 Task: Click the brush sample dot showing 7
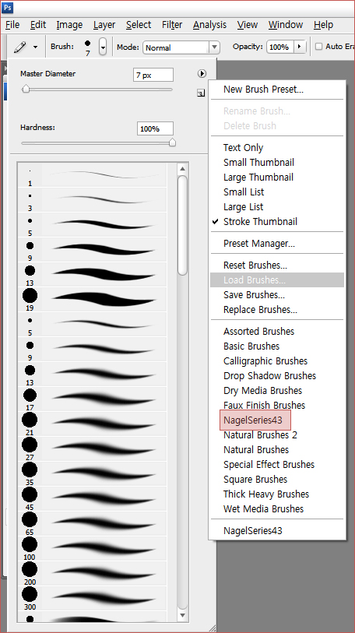pyautogui.click(x=88, y=43)
